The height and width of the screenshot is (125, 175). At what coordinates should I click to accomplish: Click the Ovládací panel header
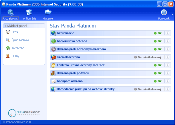coord(24,26)
